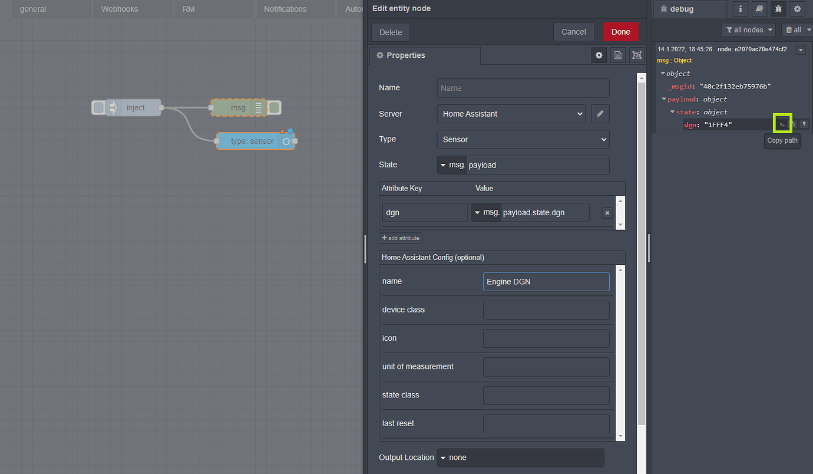
Task: Click the add attribute button
Action: pyautogui.click(x=401, y=238)
